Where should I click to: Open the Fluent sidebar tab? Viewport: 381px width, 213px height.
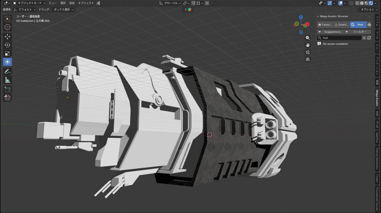click(377, 179)
